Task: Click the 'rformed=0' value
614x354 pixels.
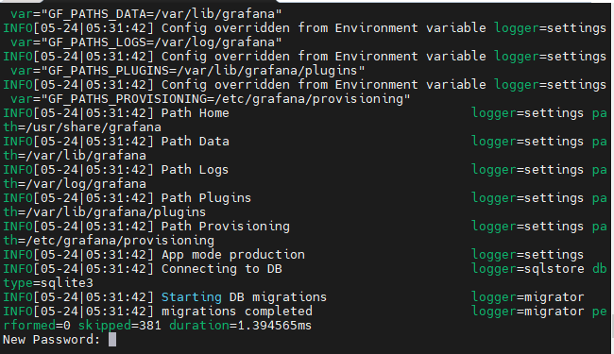Action: click(x=37, y=326)
